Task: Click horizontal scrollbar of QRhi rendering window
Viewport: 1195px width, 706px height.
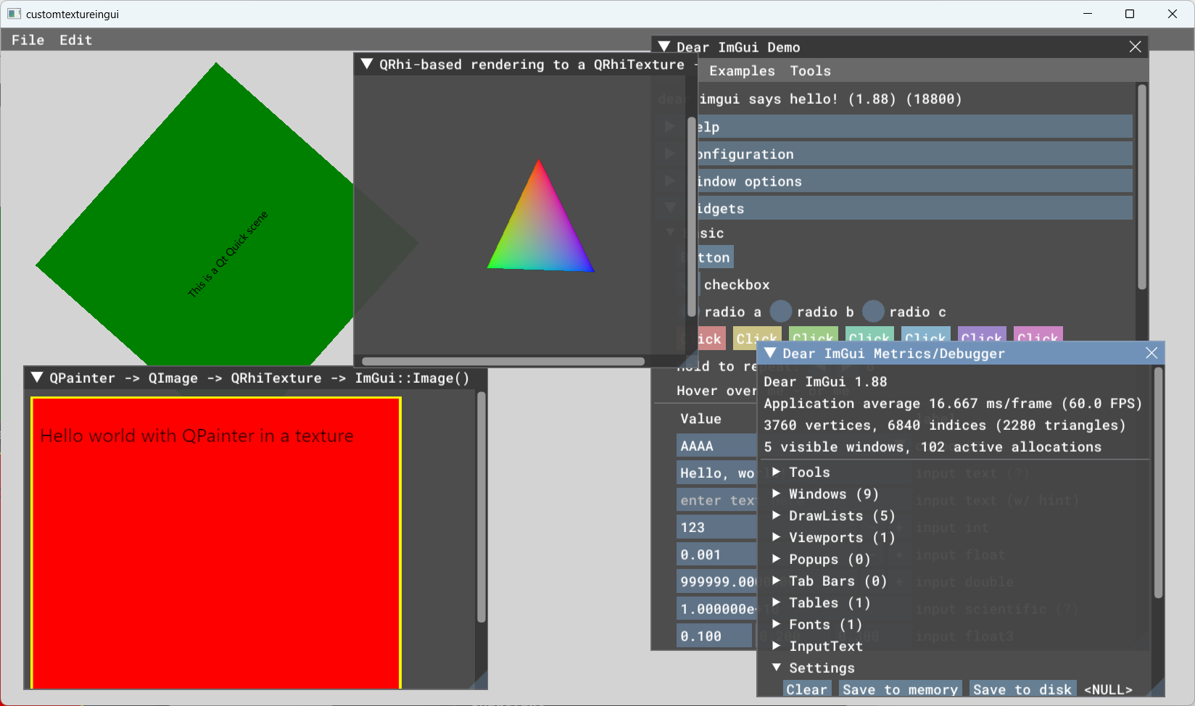Action: tap(503, 361)
